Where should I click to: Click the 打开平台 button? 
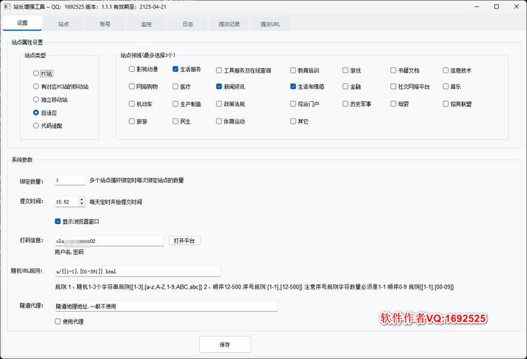(x=186, y=241)
